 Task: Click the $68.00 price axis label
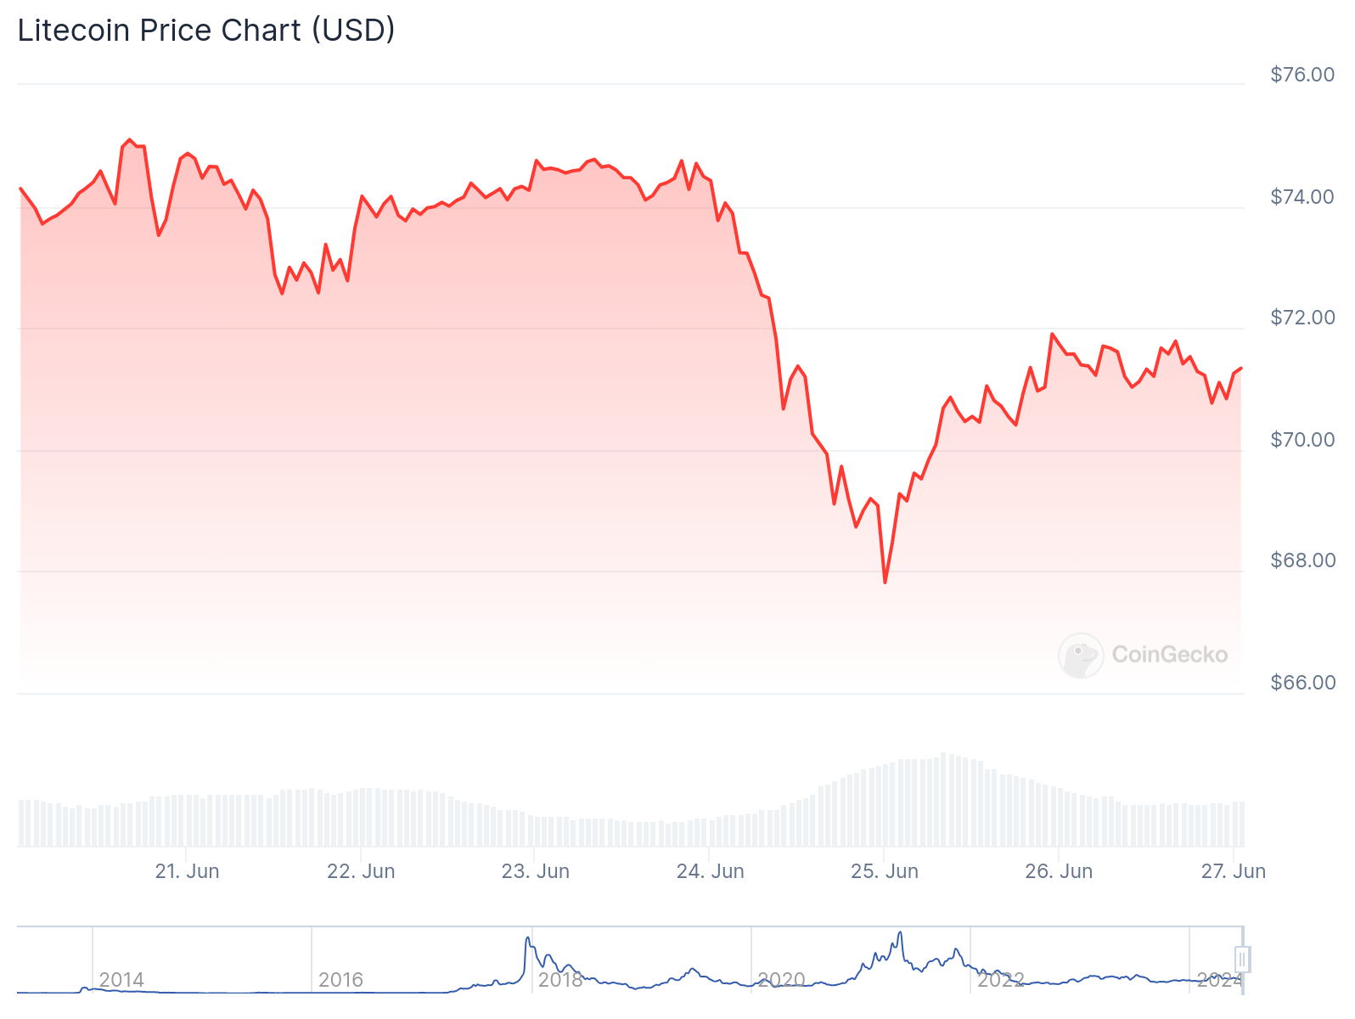point(1302,560)
